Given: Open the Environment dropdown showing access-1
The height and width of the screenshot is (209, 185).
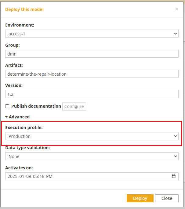Looking at the screenshot, I should (92, 34).
